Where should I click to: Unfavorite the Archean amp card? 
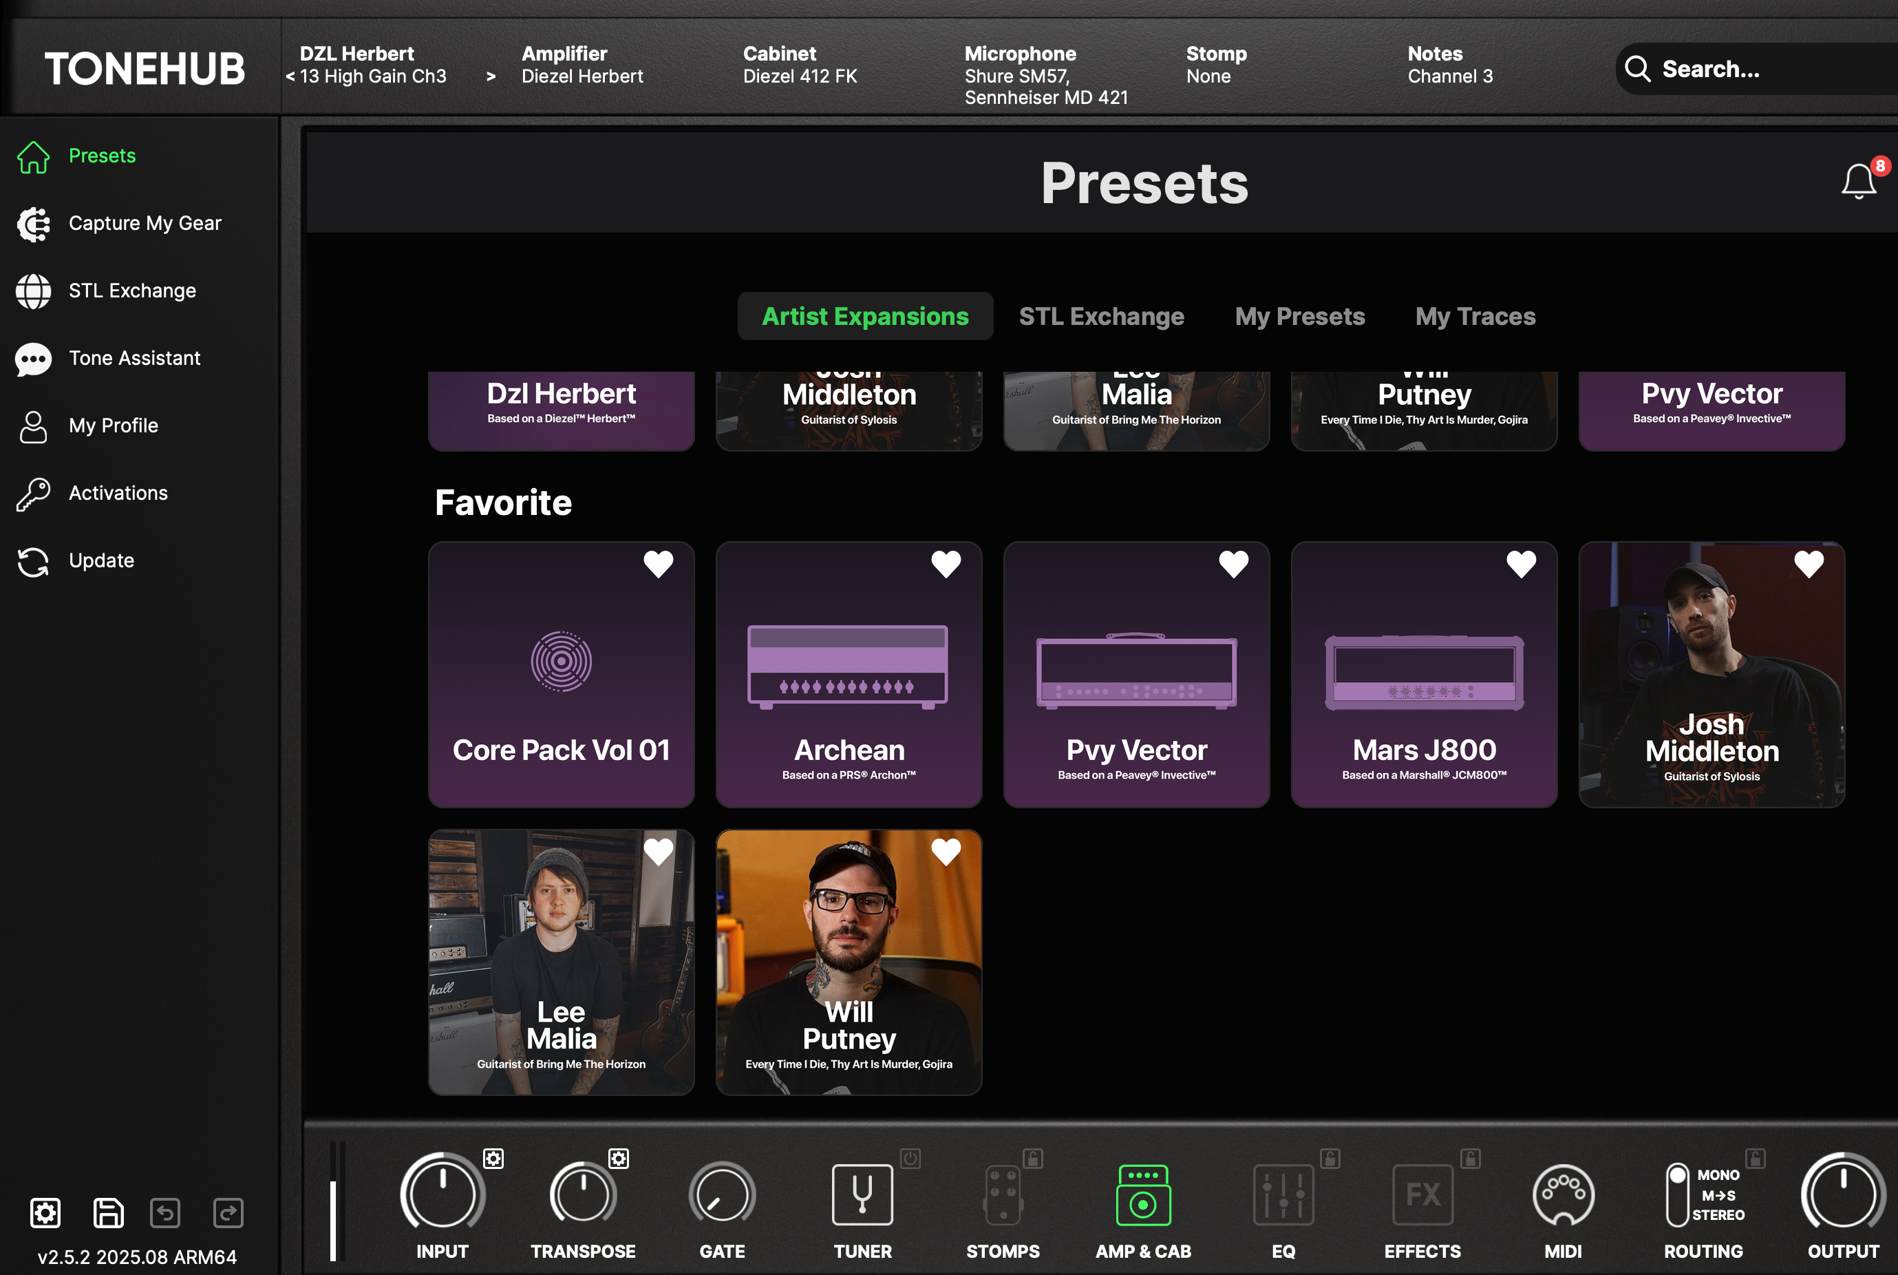click(x=946, y=564)
